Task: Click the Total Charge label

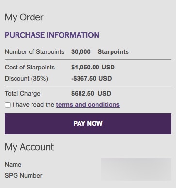Action: click(x=23, y=94)
